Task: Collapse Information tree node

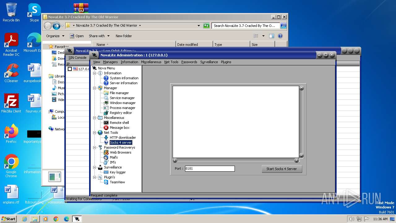Action: [95, 73]
